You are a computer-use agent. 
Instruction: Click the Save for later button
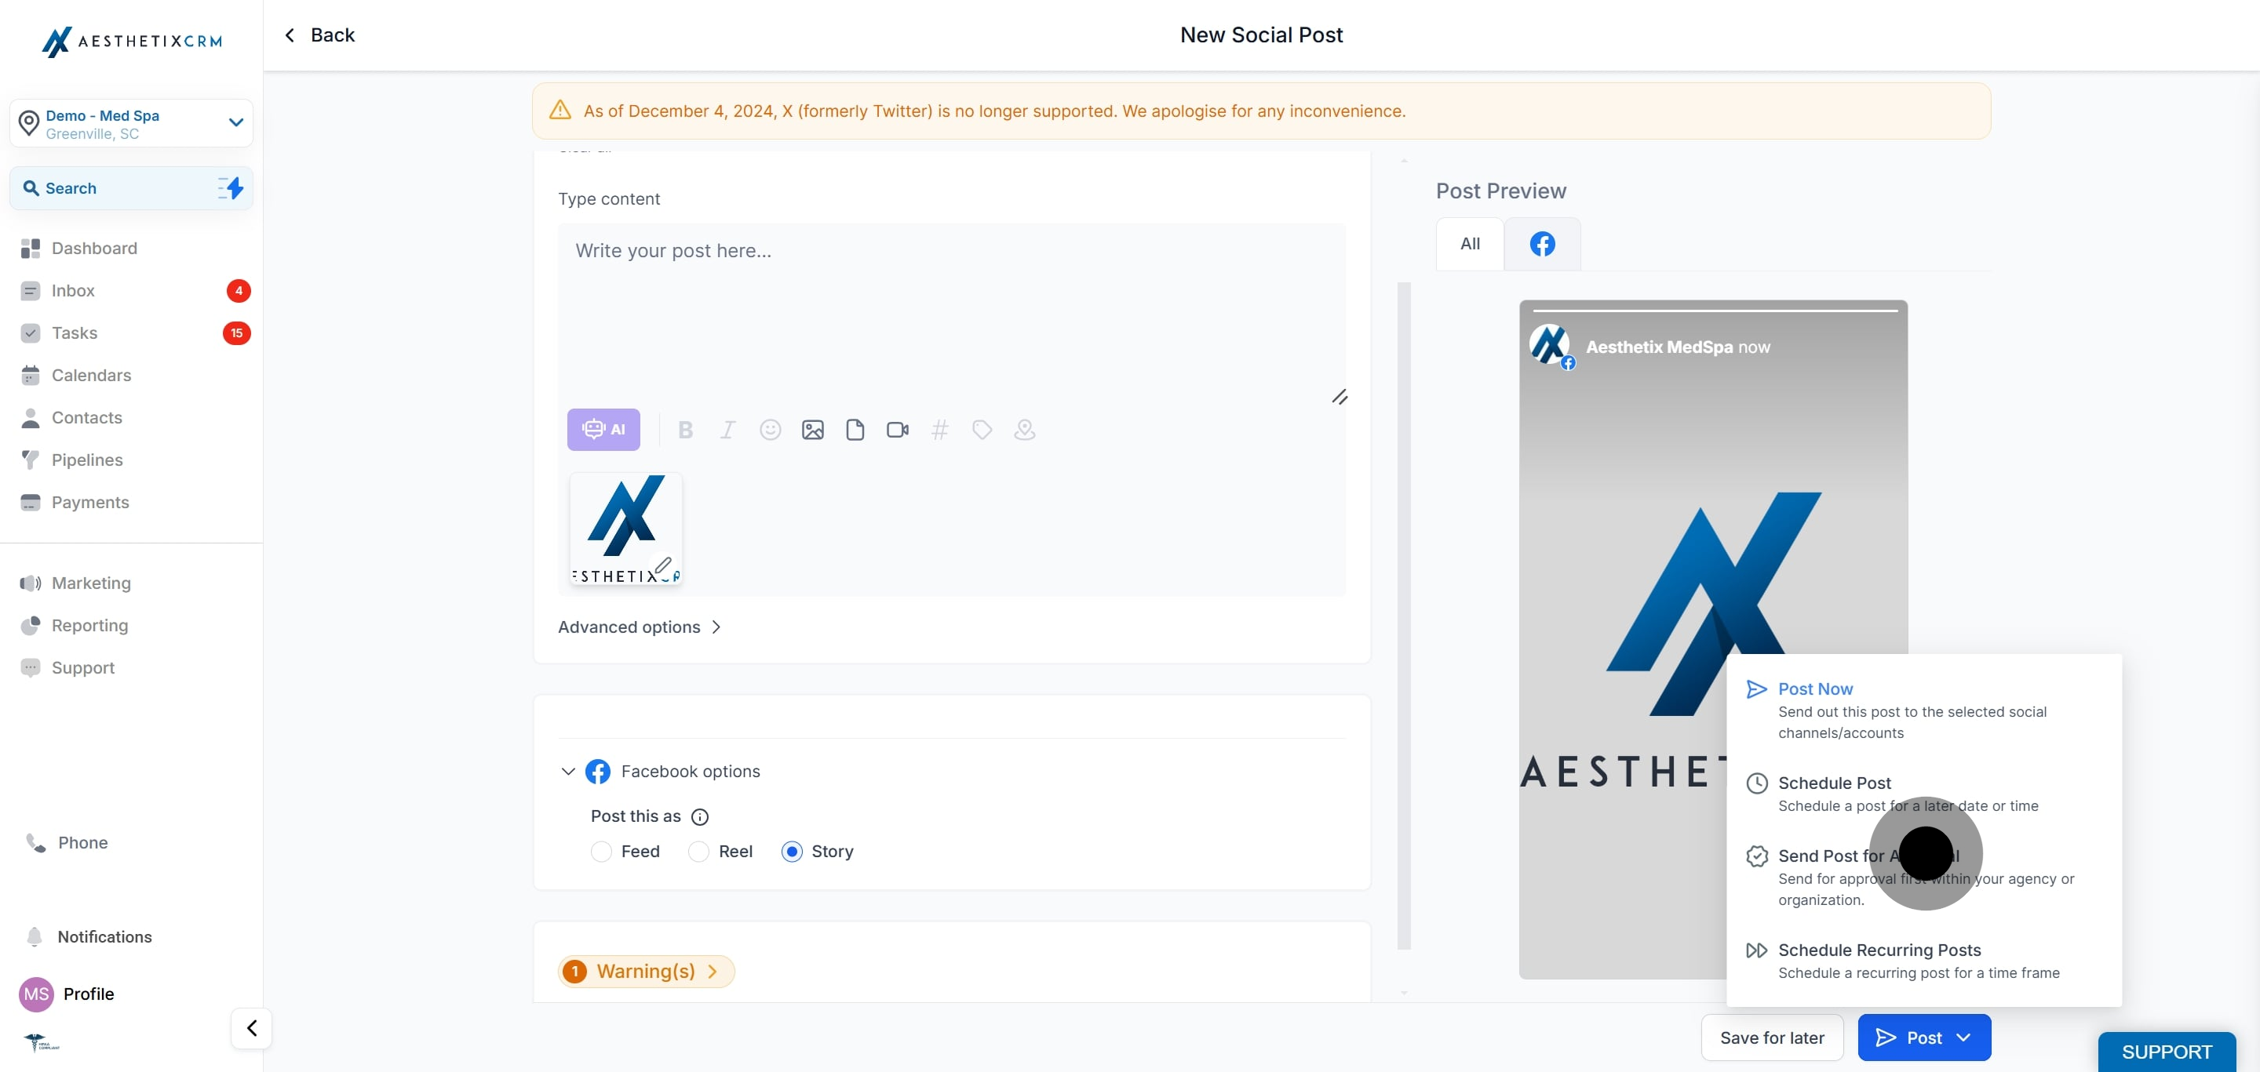tap(1771, 1037)
